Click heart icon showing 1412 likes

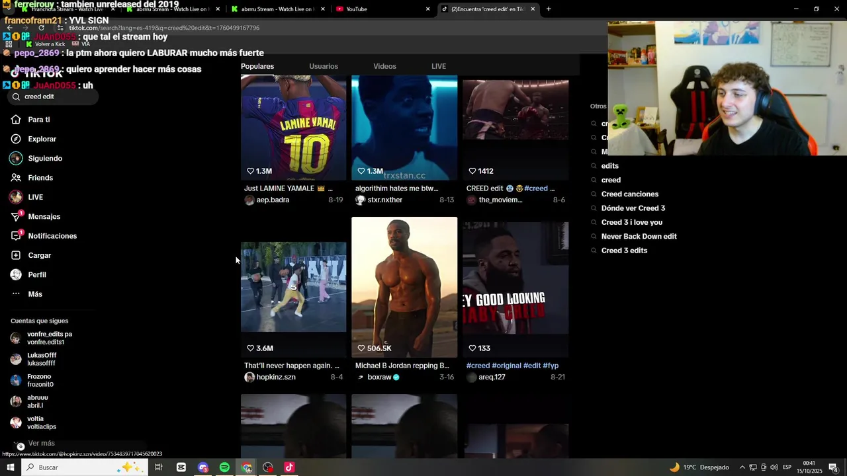click(472, 171)
